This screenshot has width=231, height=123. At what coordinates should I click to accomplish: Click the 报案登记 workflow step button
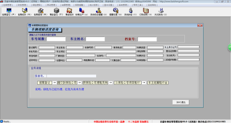click(45, 83)
